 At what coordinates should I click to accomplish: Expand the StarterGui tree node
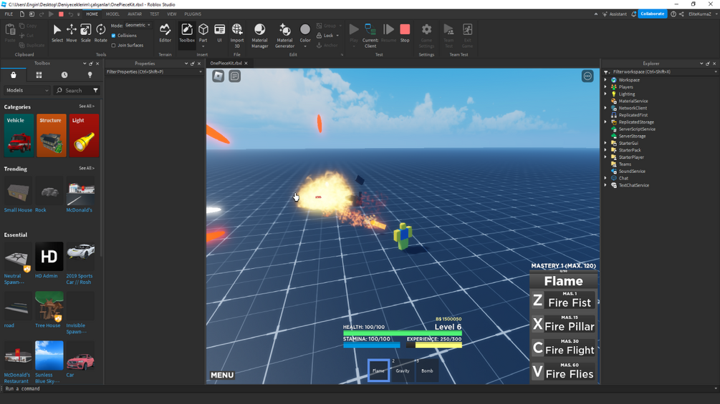tap(605, 143)
